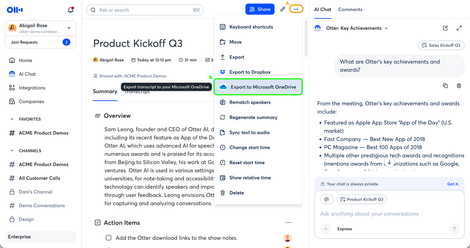Send the chat message with arrow button
The width and height of the screenshot is (470, 248).
pyautogui.click(x=454, y=229)
